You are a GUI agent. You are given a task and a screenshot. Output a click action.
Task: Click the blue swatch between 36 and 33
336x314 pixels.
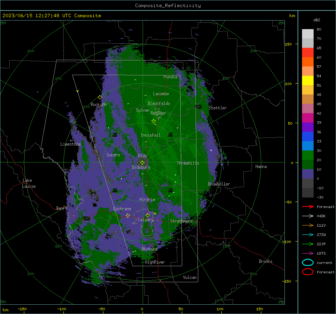308,137
